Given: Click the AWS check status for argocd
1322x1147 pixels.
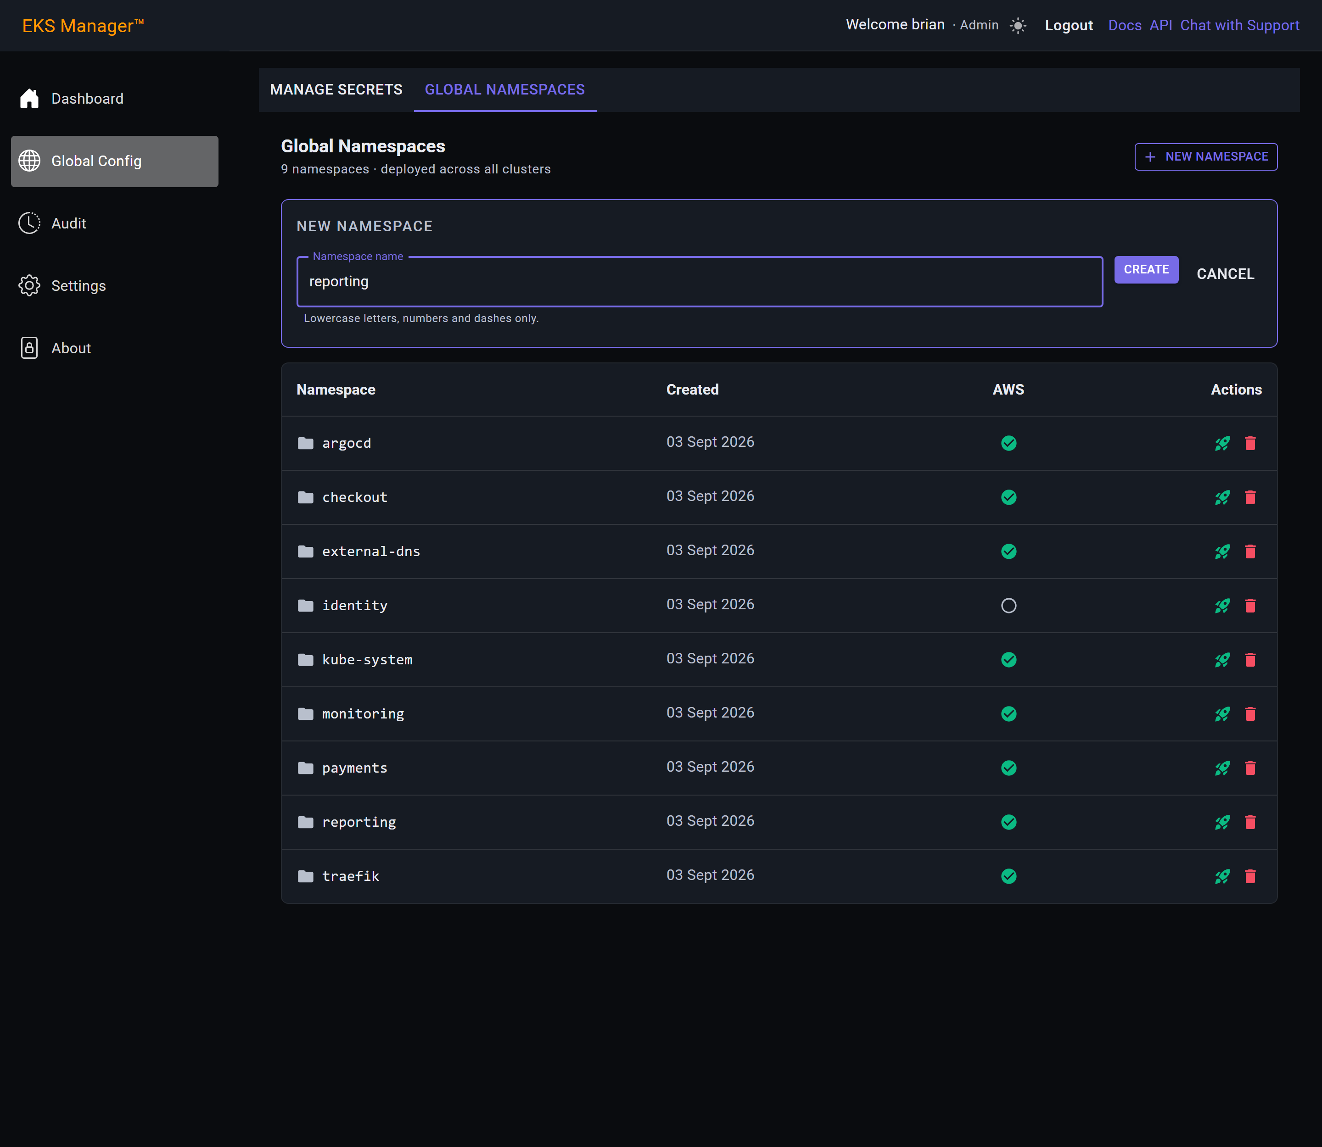Looking at the screenshot, I should (1008, 443).
